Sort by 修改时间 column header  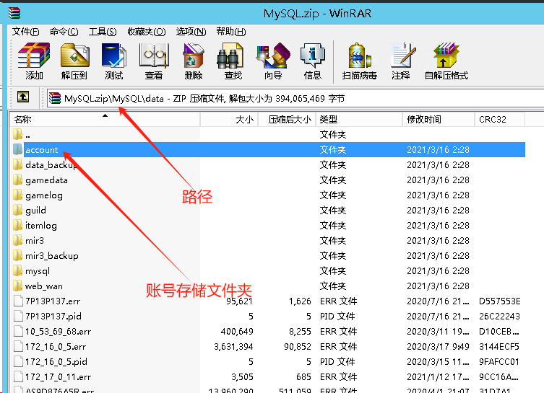pos(439,120)
